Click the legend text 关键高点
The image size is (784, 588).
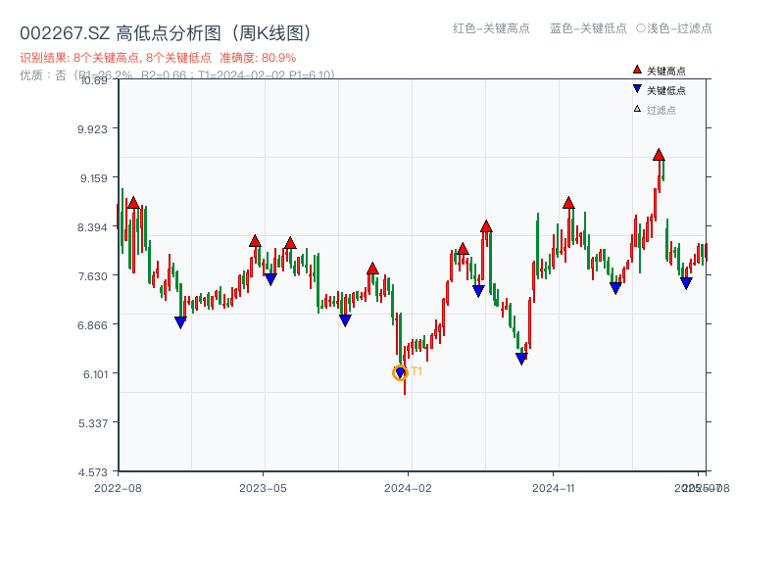point(666,71)
